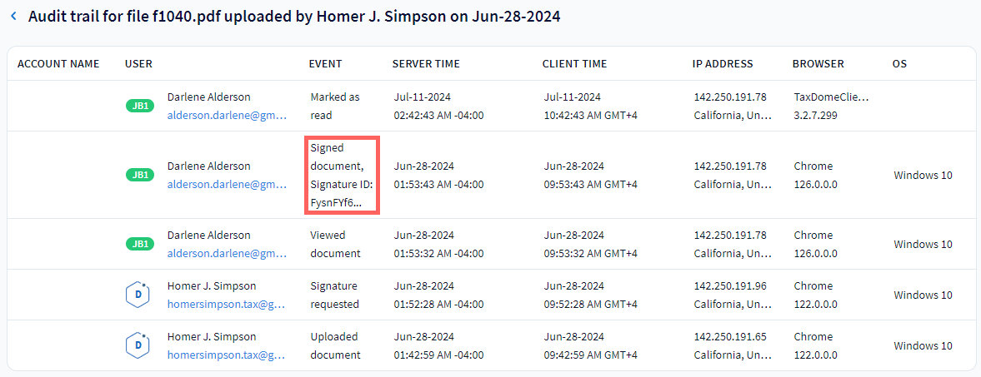The width and height of the screenshot is (981, 377).
Task: Click the IP ADDRESS column header
Action: [x=723, y=64]
